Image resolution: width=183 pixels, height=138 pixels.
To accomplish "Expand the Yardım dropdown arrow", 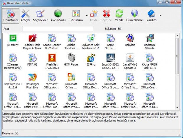I will (161, 16).
